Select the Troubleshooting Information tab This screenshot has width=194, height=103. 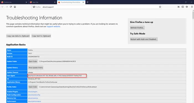point(71,2)
